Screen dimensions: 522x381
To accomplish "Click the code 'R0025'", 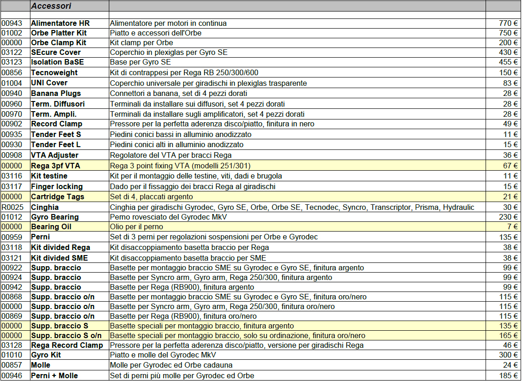I will pyautogui.click(x=12, y=207).
